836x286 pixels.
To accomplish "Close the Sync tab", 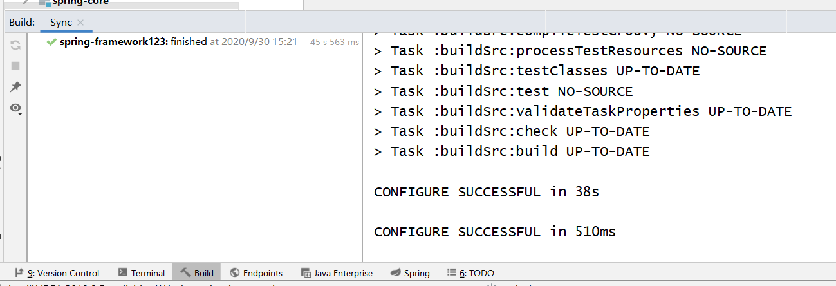I will click(80, 23).
